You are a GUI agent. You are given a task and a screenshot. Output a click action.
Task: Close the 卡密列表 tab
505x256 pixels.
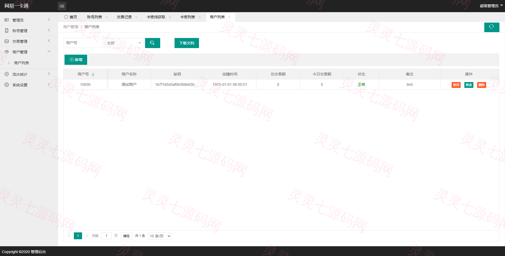click(x=200, y=17)
